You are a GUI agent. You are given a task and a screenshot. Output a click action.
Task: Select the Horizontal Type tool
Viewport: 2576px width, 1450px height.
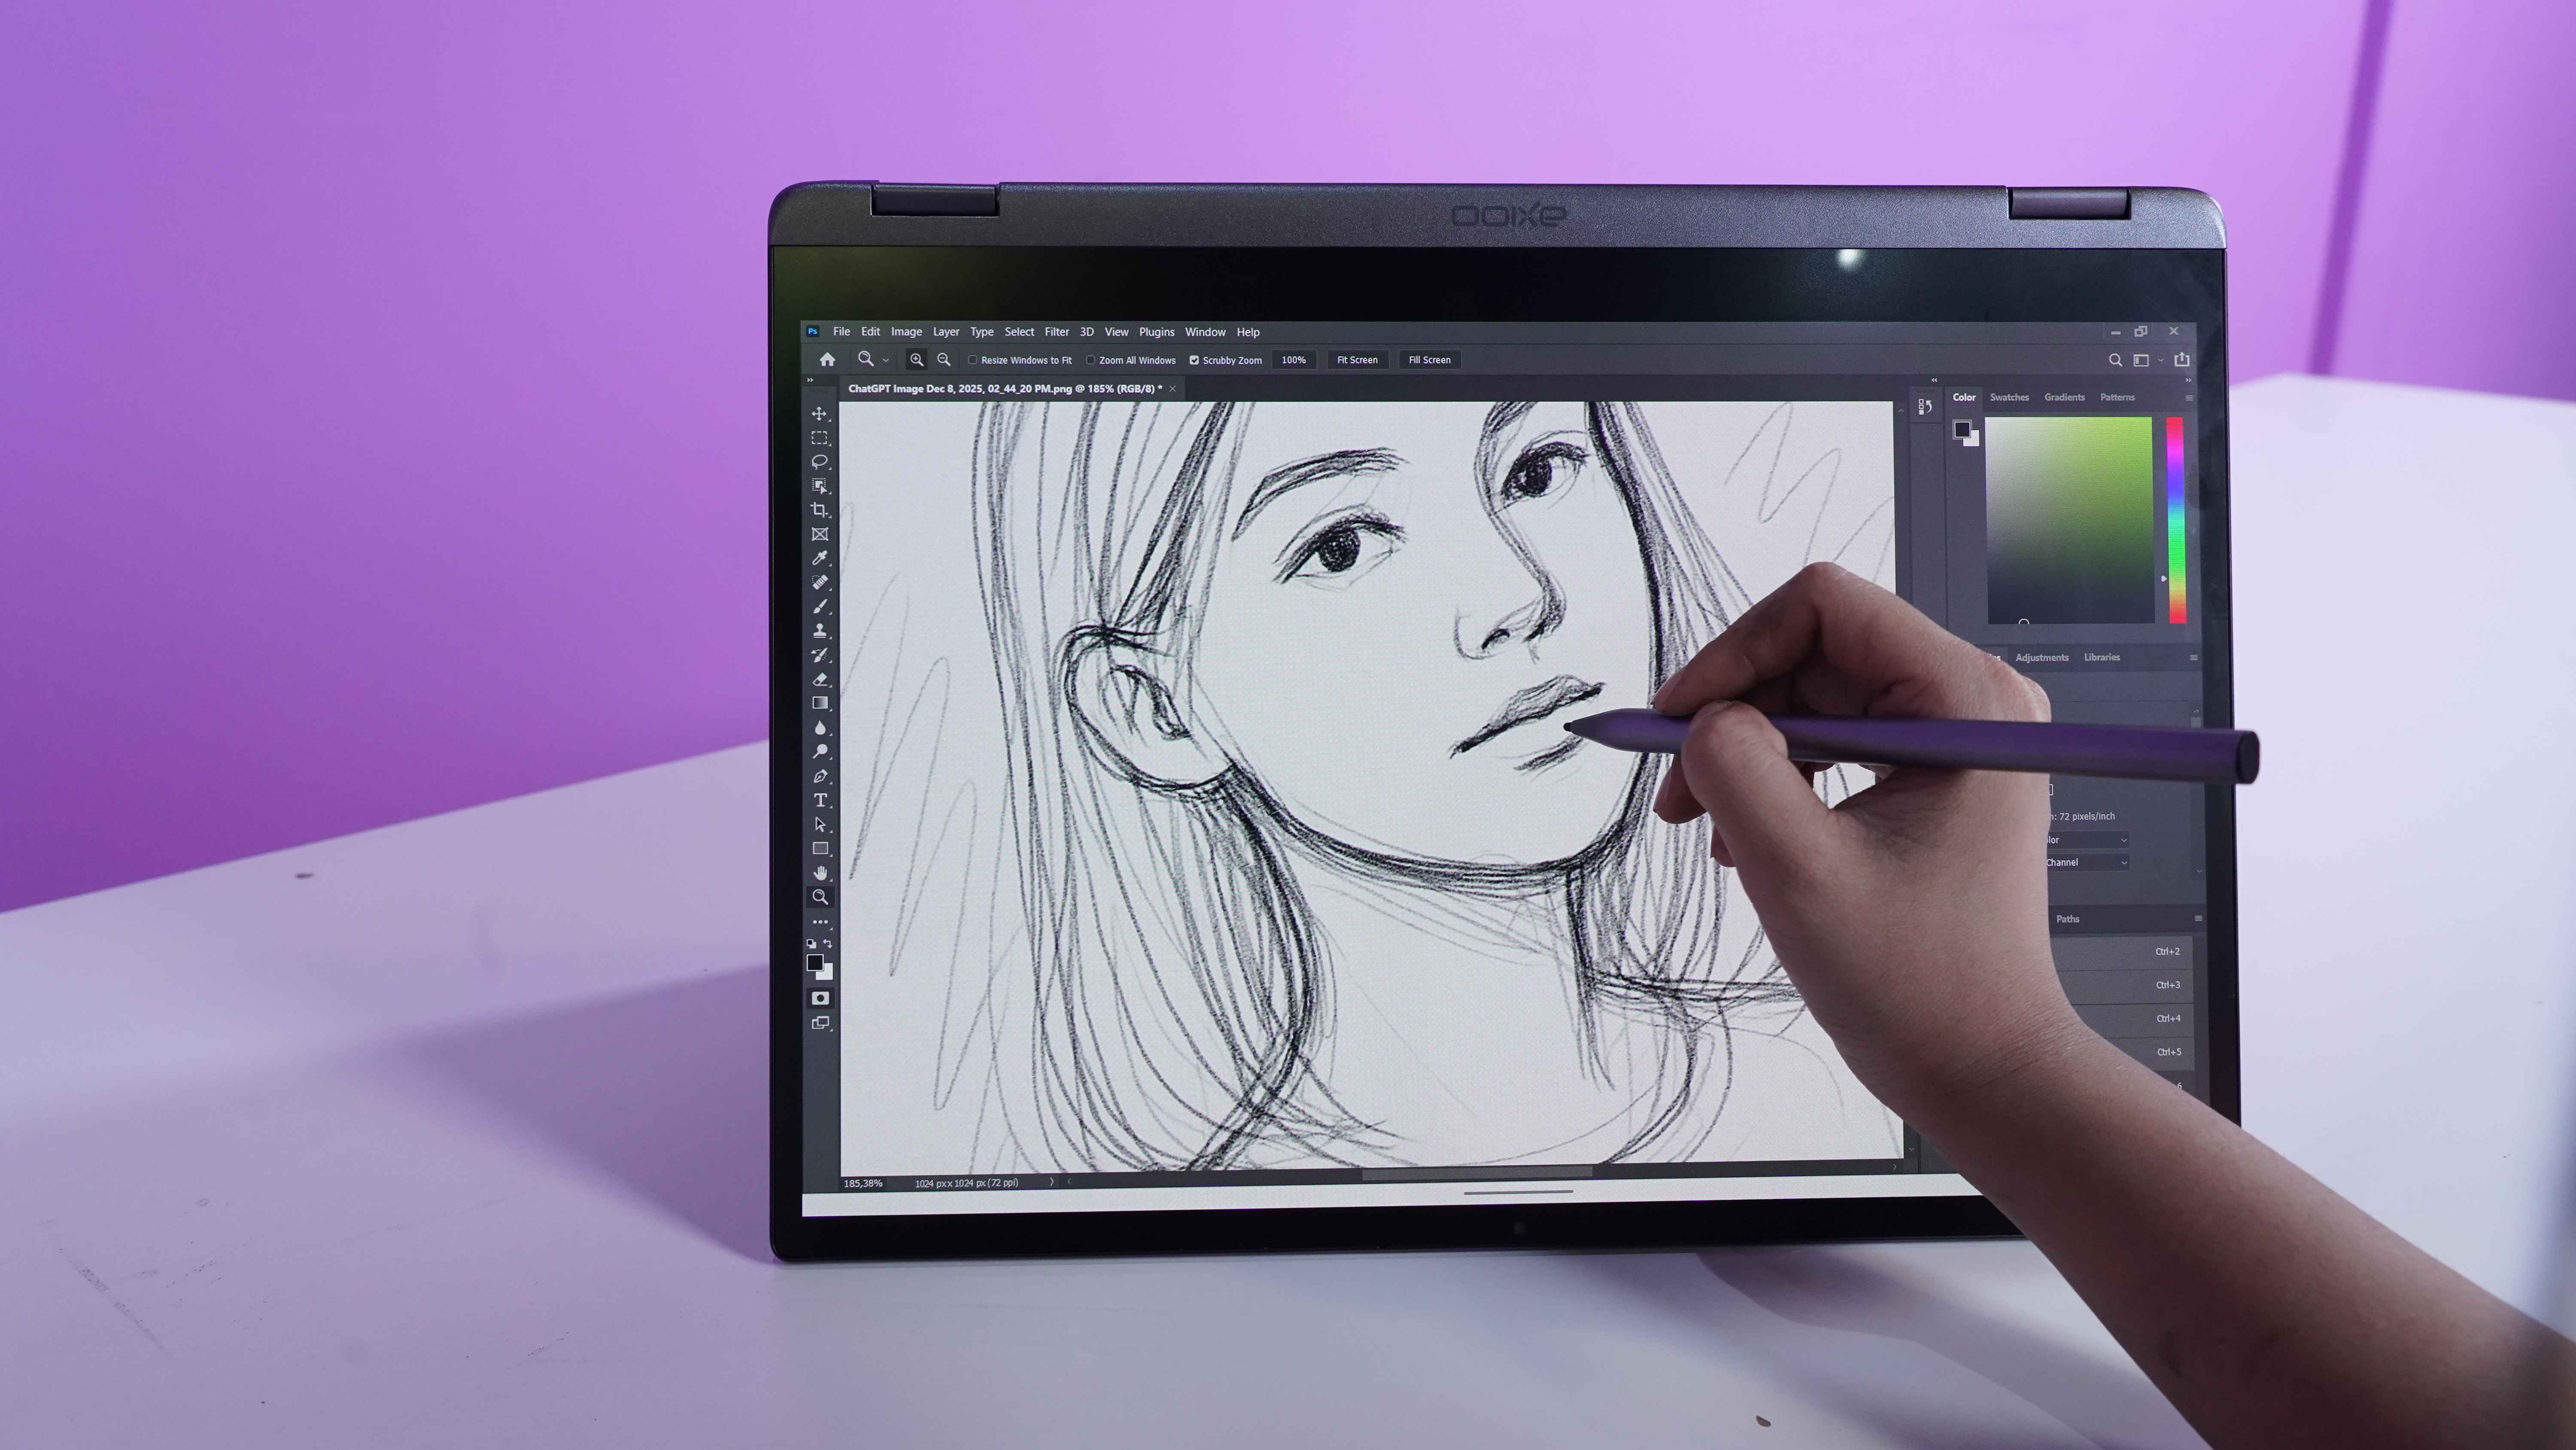pos(819,800)
